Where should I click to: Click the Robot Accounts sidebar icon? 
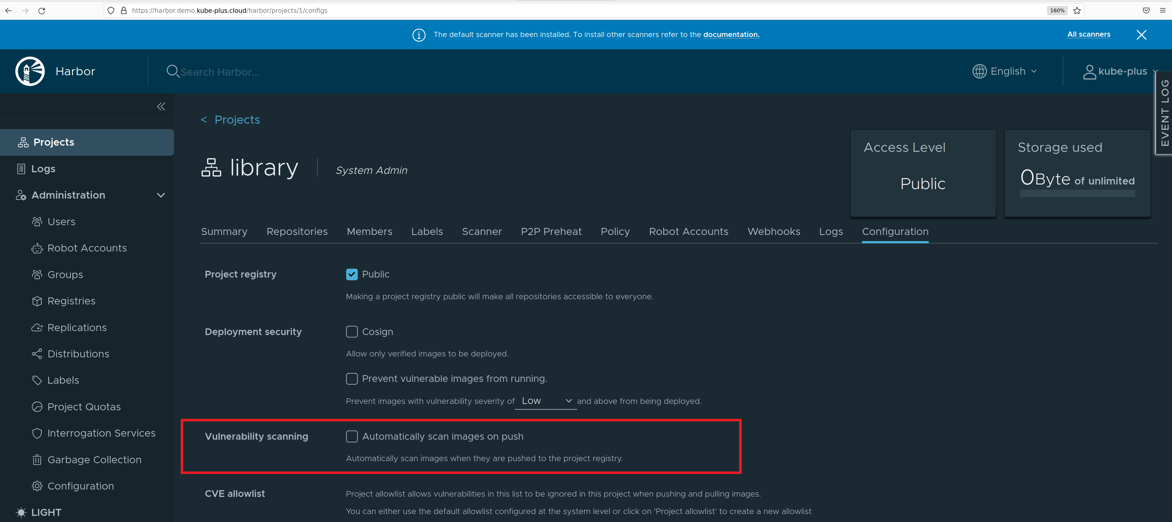click(37, 248)
